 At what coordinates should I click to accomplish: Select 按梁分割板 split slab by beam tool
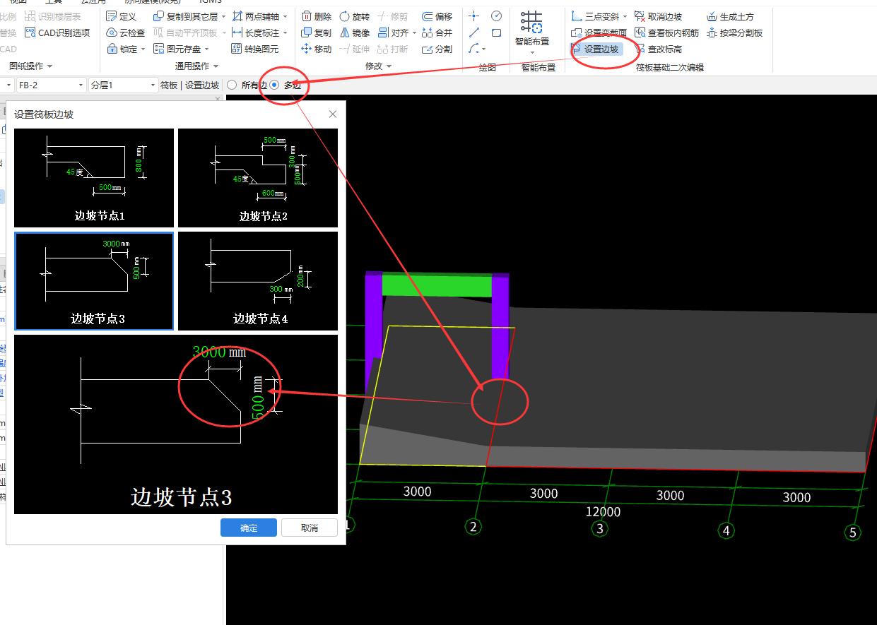[x=735, y=32]
